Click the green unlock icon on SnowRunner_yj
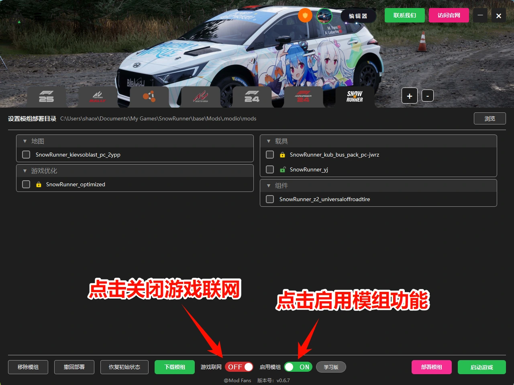514x385 pixels. pyautogui.click(x=282, y=169)
